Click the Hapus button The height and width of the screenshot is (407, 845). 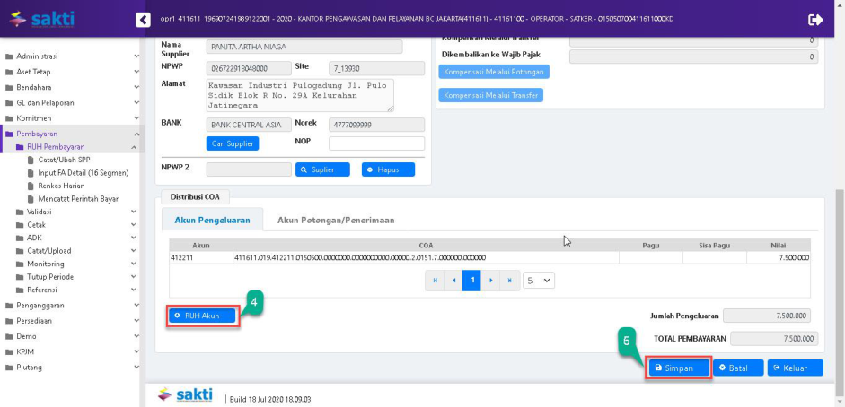(x=388, y=169)
